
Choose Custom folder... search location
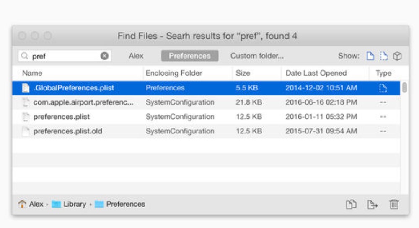257,56
